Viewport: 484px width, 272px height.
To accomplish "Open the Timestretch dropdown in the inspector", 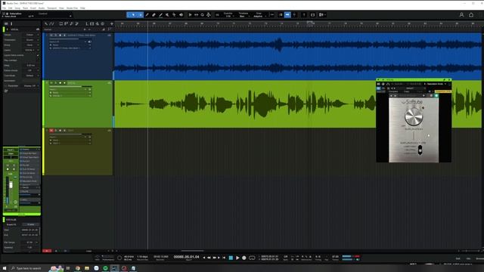I will [31, 40].
